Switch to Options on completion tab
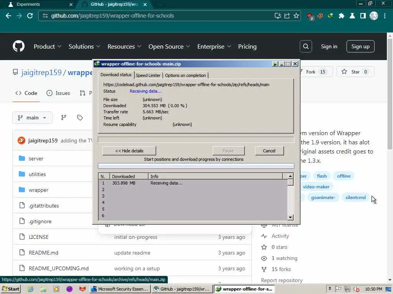Viewport: 393px width, 294px height. pos(185,75)
